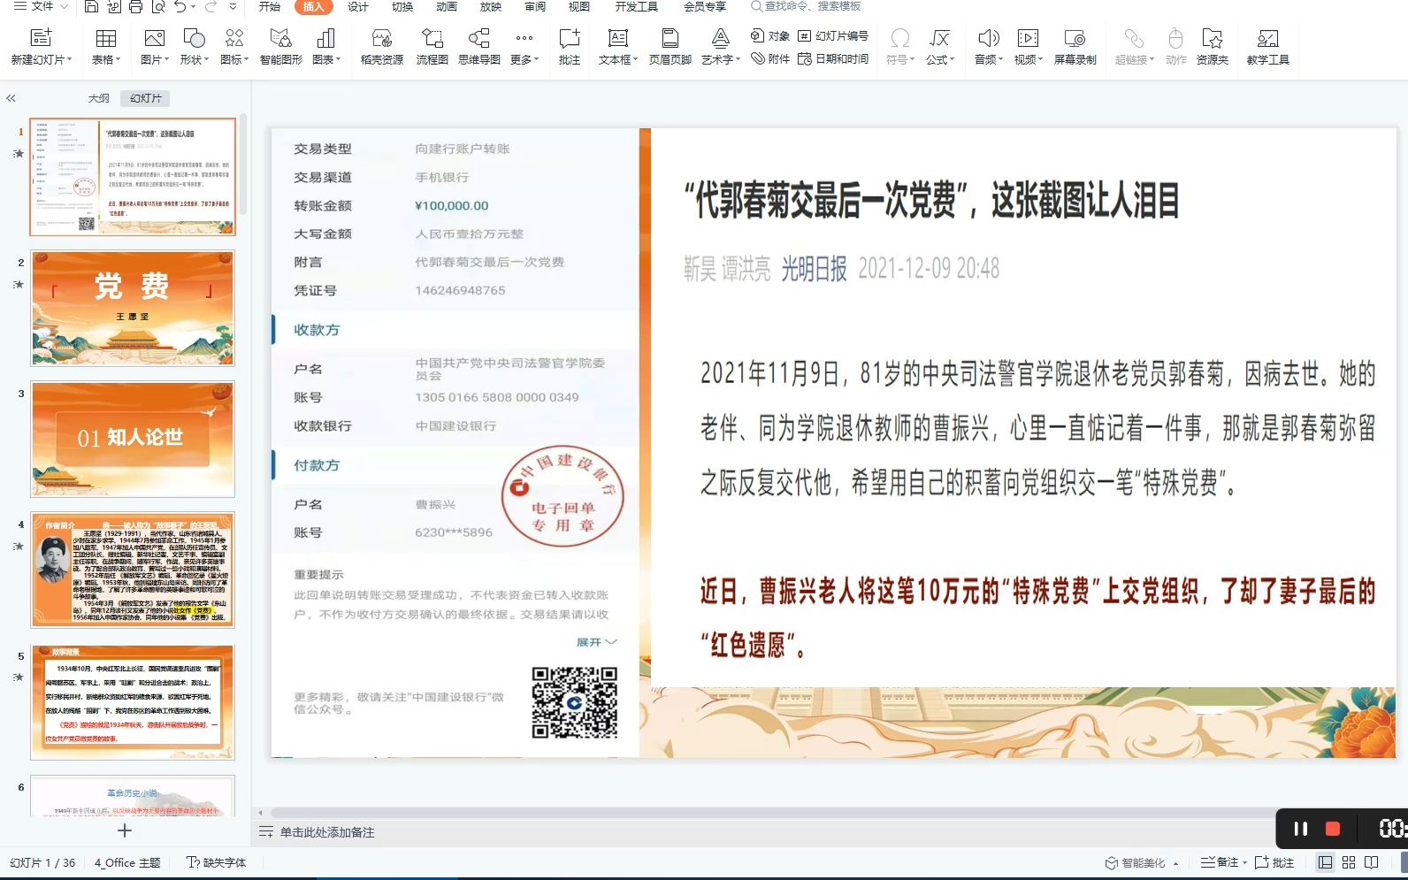Open the 资源夹 resource folder
This screenshot has width=1408, height=880.
point(1212,47)
